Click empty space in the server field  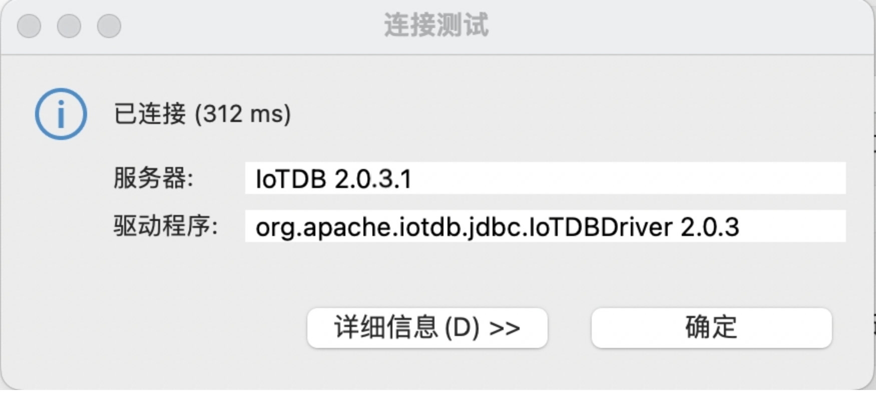(x=626, y=178)
